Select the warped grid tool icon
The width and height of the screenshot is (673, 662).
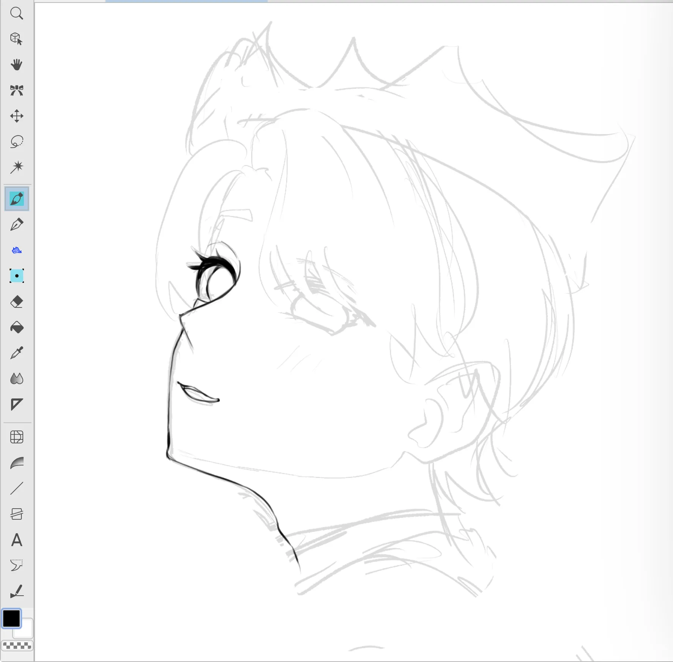point(17,437)
